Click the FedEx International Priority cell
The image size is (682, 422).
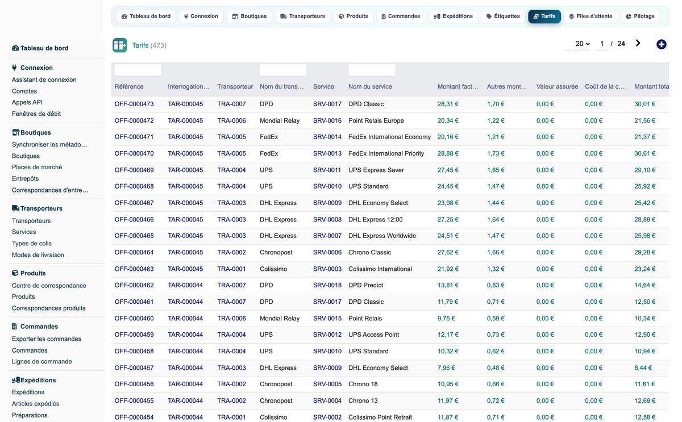click(386, 153)
